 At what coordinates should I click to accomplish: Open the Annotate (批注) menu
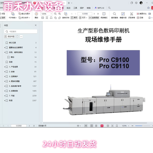click(68, 8)
